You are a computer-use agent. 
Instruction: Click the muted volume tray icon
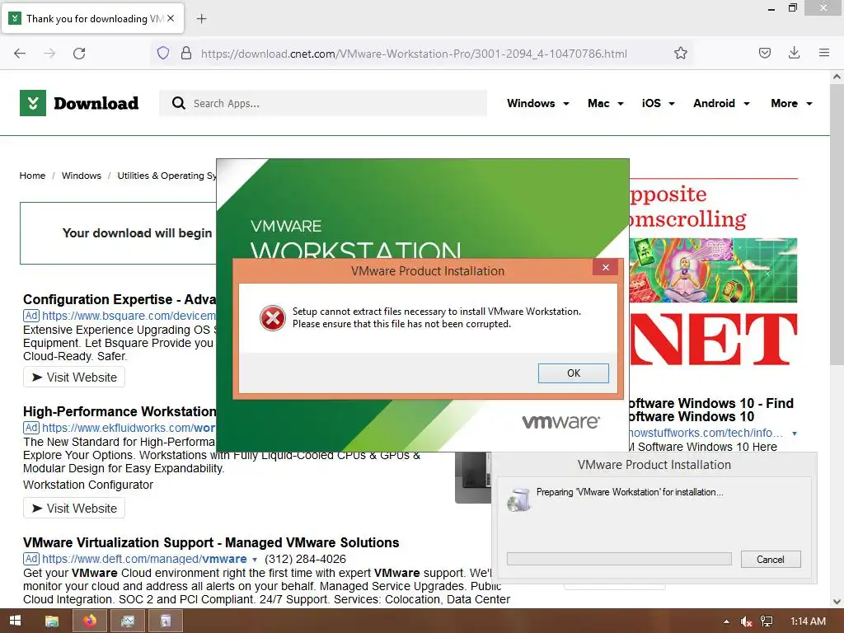pyautogui.click(x=746, y=621)
